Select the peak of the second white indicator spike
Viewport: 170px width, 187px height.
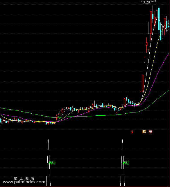pyautogui.click(x=122, y=140)
